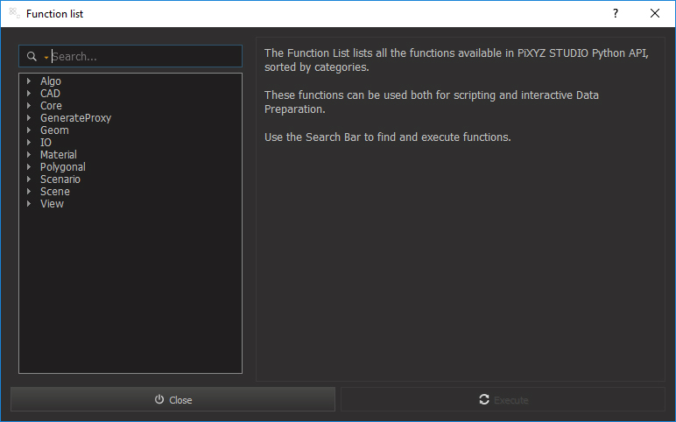The width and height of the screenshot is (676, 422).
Task: Select the Material category label
Action: click(58, 155)
